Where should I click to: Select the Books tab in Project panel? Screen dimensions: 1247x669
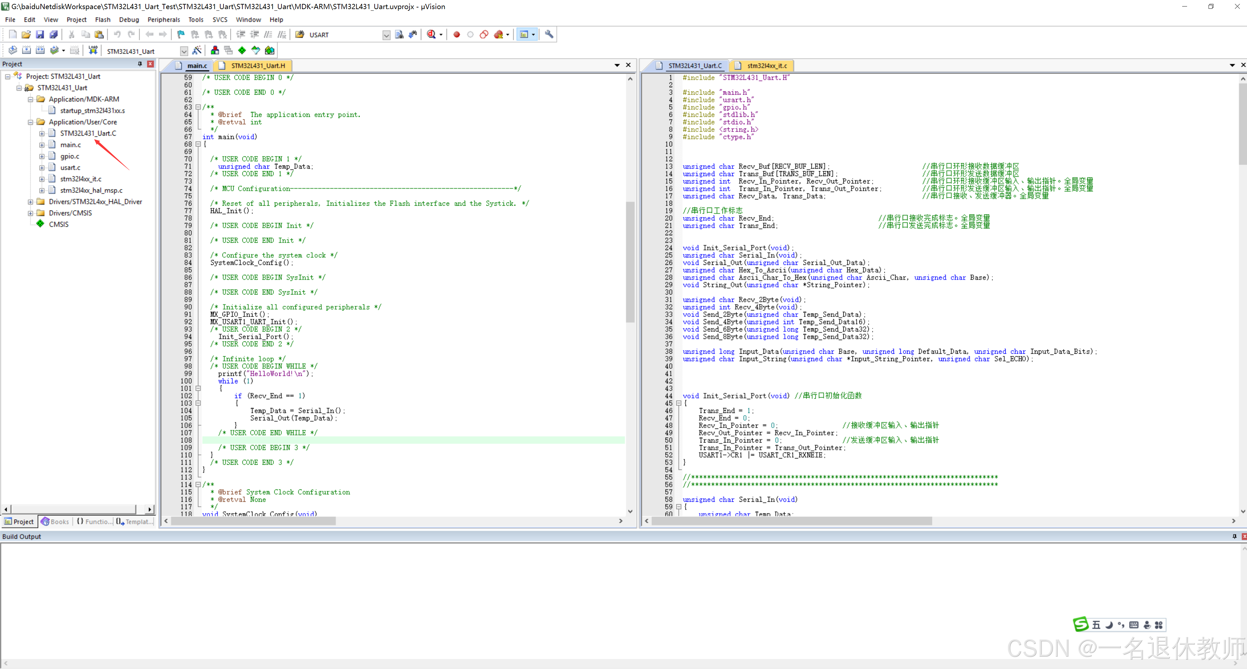click(x=55, y=521)
